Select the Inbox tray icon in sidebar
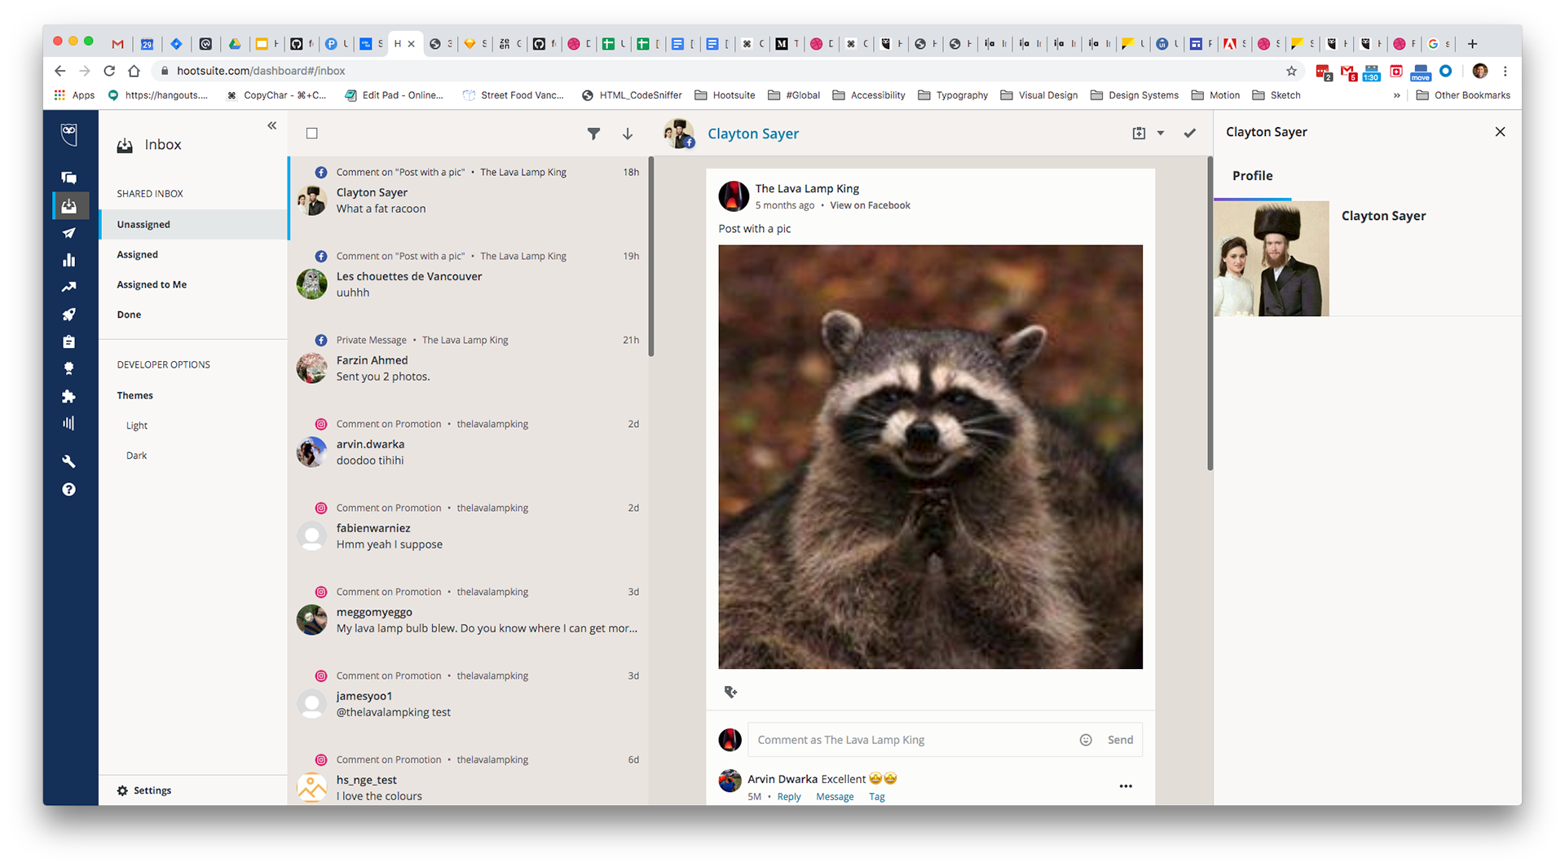Image resolution: width=1565 pixels, height=867 pixels. [69, 205]
